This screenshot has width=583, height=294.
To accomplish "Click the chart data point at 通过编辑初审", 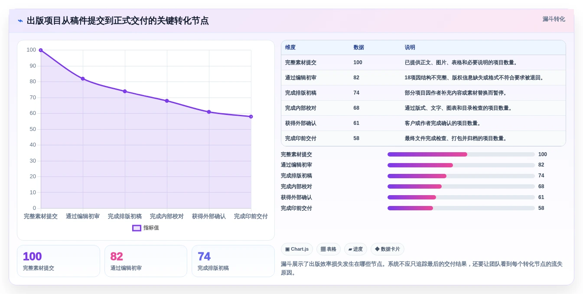I will [x=83, y=79].
